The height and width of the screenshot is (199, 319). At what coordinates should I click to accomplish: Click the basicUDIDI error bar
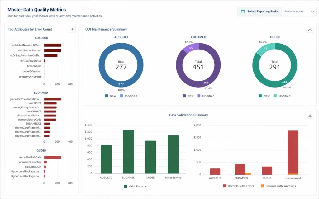pyautogui.click(x=50, y=103)
